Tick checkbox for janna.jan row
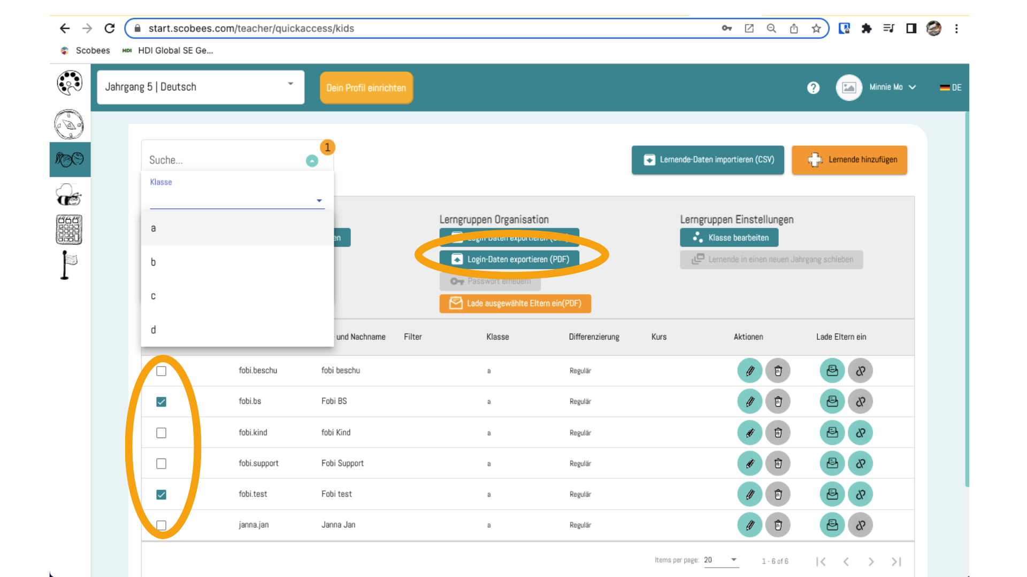 pyautogui.click(x=161, y=525)
